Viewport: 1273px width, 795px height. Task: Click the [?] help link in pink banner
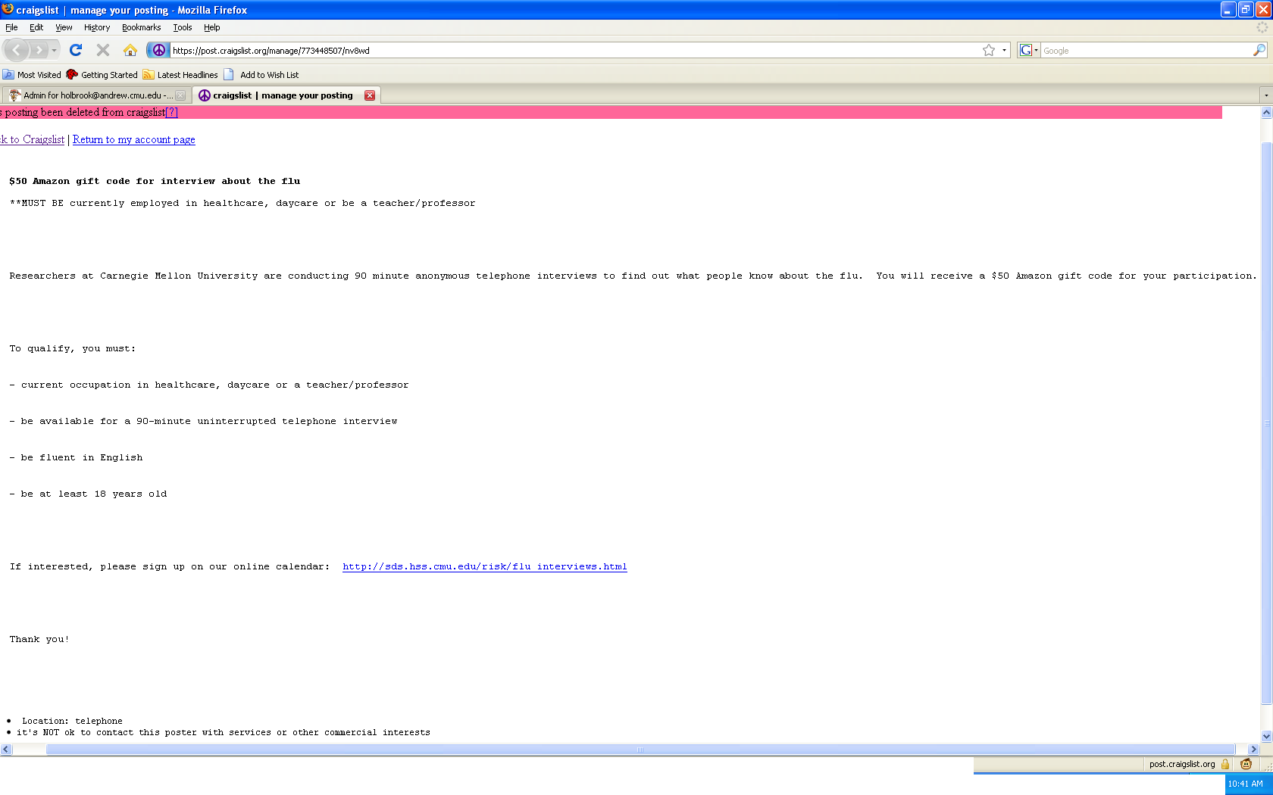click(172, 112)
